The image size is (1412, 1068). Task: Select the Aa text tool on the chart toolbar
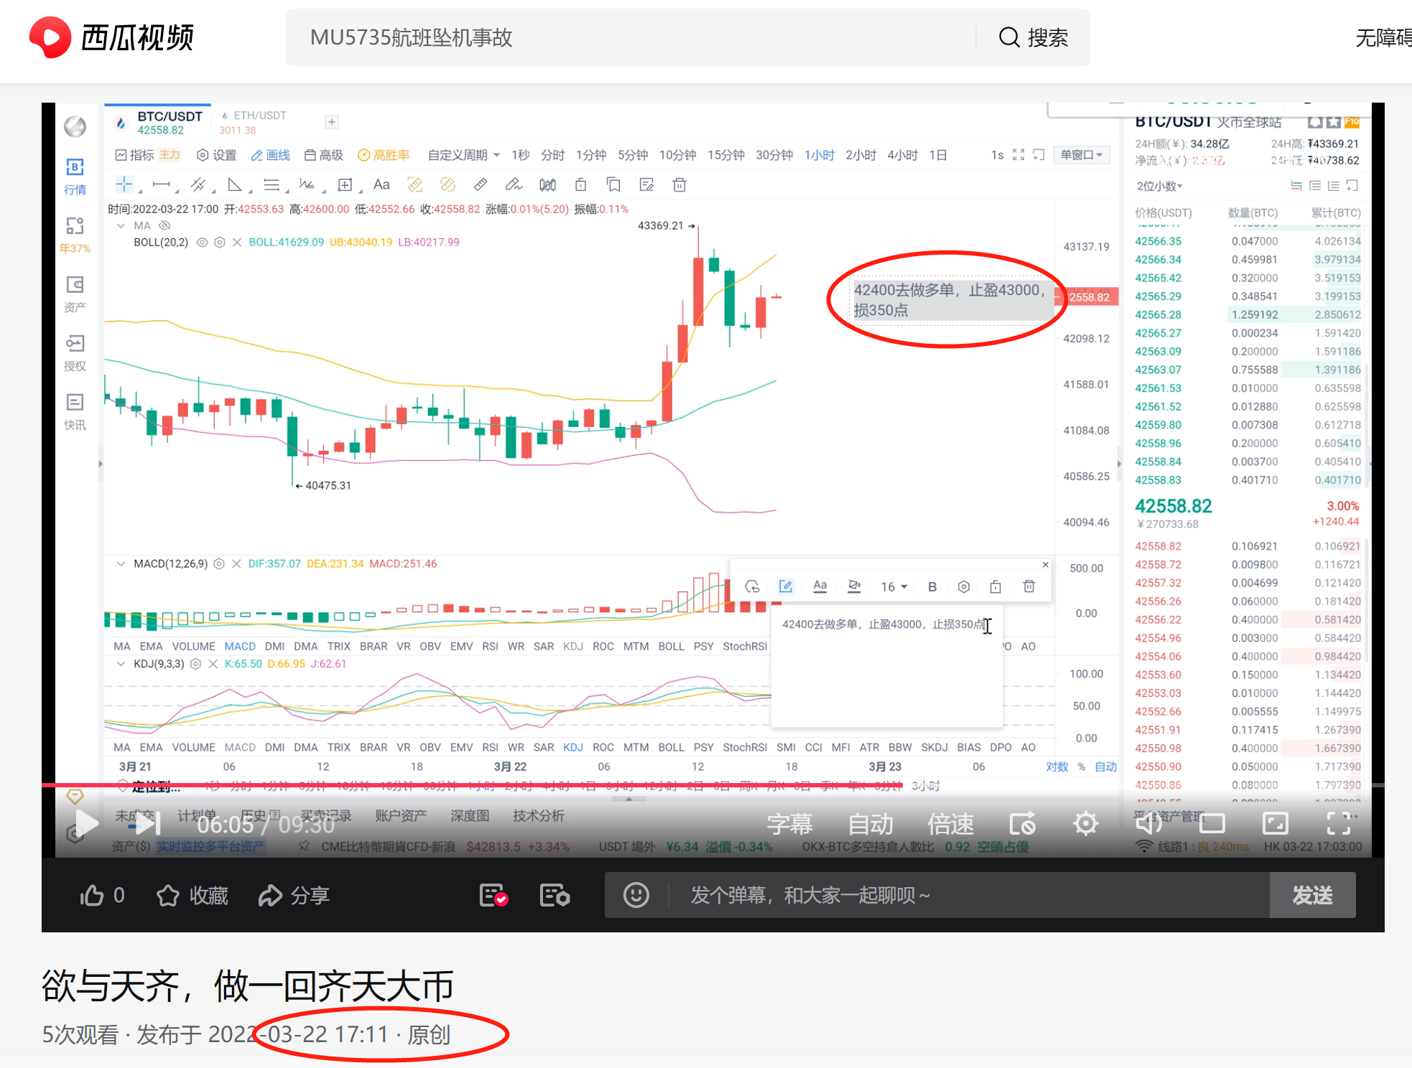tap(381, 184)
